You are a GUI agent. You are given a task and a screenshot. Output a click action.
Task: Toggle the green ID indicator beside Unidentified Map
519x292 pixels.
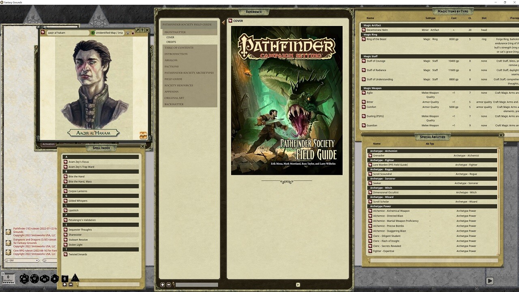(93, 33)
